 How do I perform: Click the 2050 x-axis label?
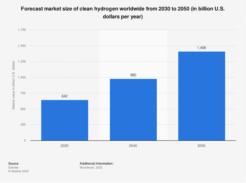tap(201, 146)
